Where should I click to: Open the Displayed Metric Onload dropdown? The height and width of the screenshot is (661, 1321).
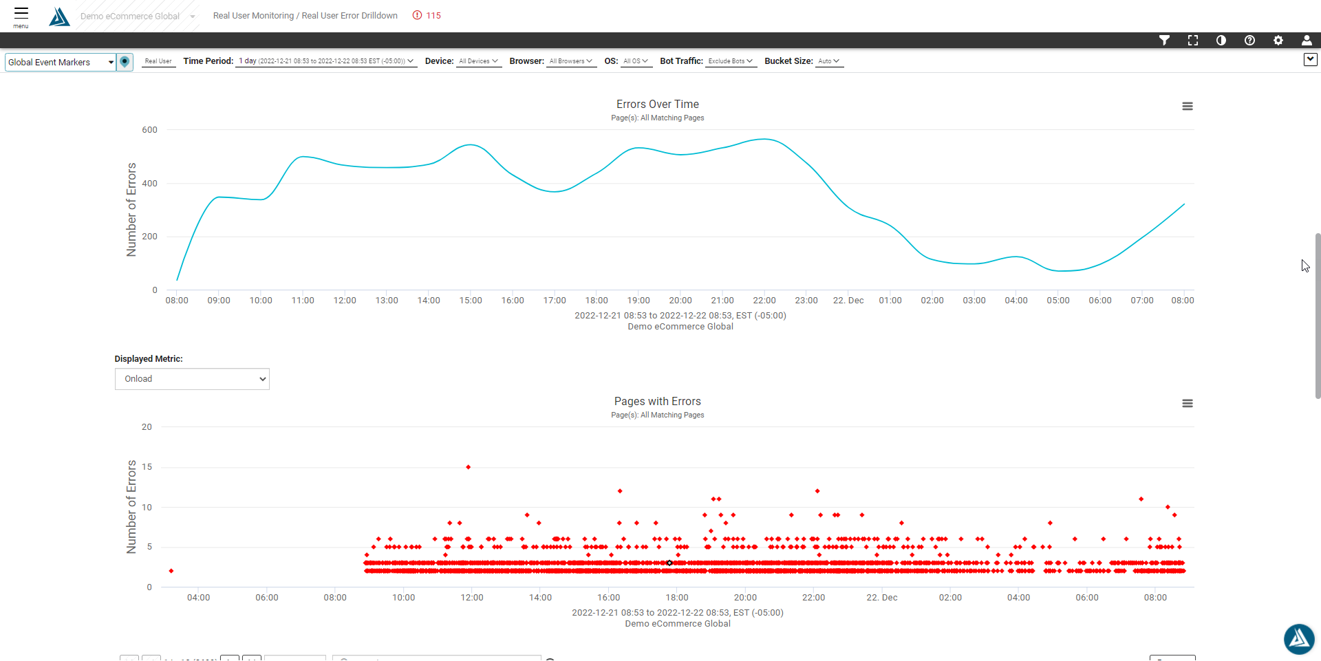(x=192, y=379)
